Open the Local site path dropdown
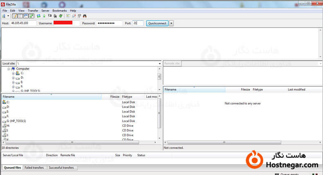323x175 pixels. [159, 63]
